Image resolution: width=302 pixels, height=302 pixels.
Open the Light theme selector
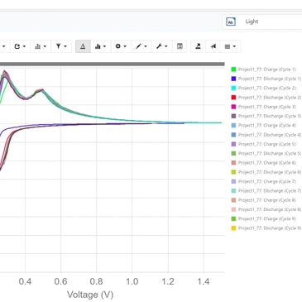pos(262,22)
